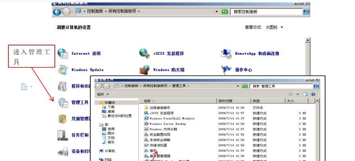Select Windows 内存诊断 row
355x161 pixels.
click(226, 129)
